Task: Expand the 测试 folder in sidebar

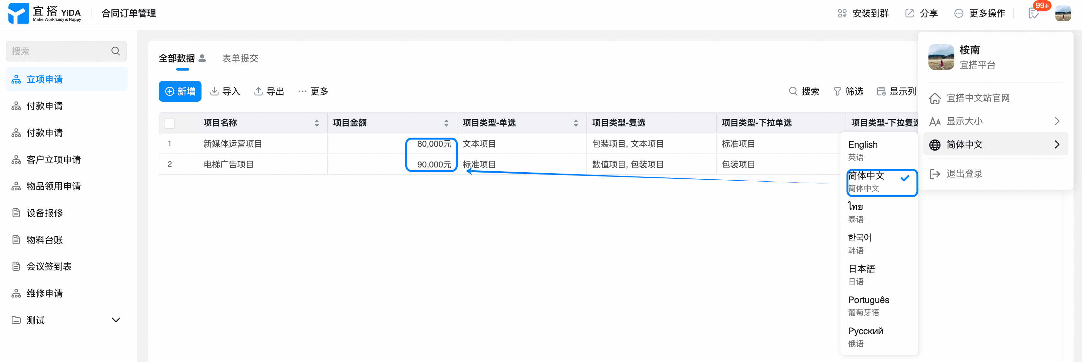Action: [x=116, y=320]
